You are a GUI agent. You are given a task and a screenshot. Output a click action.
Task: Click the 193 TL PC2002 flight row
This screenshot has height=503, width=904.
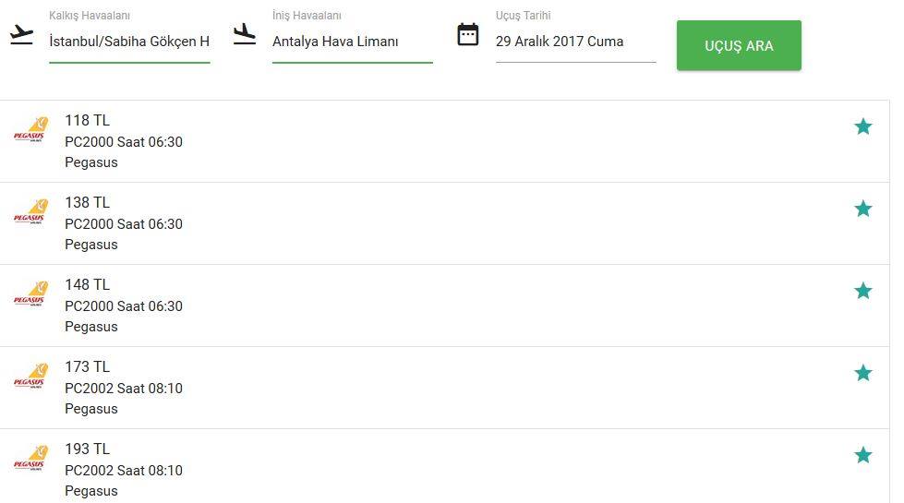pos(444,466)
